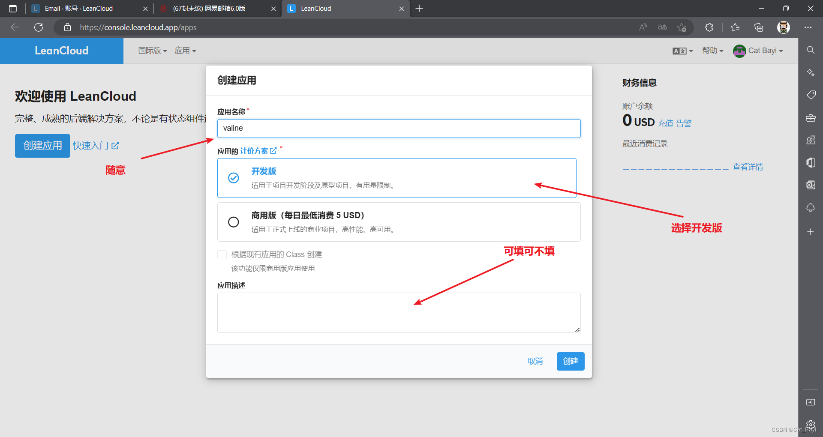Click the 告警 alert link
Image resolution: width=823 pixels, height=437 pixels.
[x=684, y=123]
